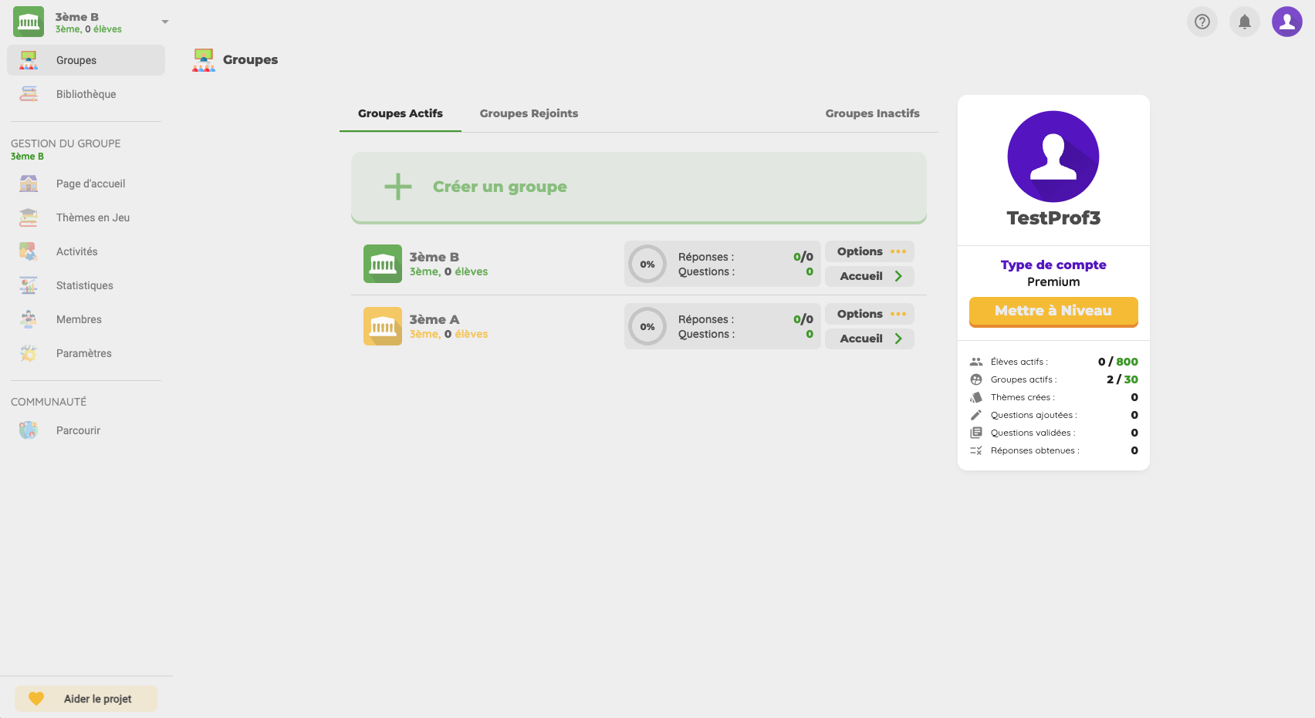Click the green 3ème B group icon in list
This screenshot has width=1315, height=718.
[383, 264]
